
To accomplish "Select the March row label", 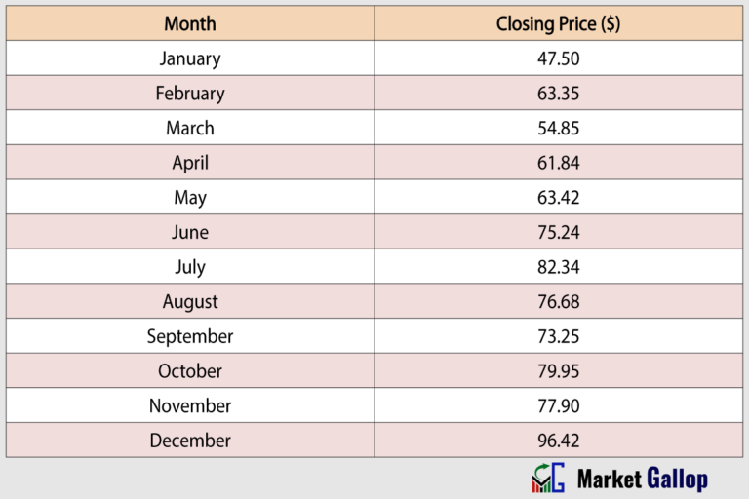I will coord(190,128).
